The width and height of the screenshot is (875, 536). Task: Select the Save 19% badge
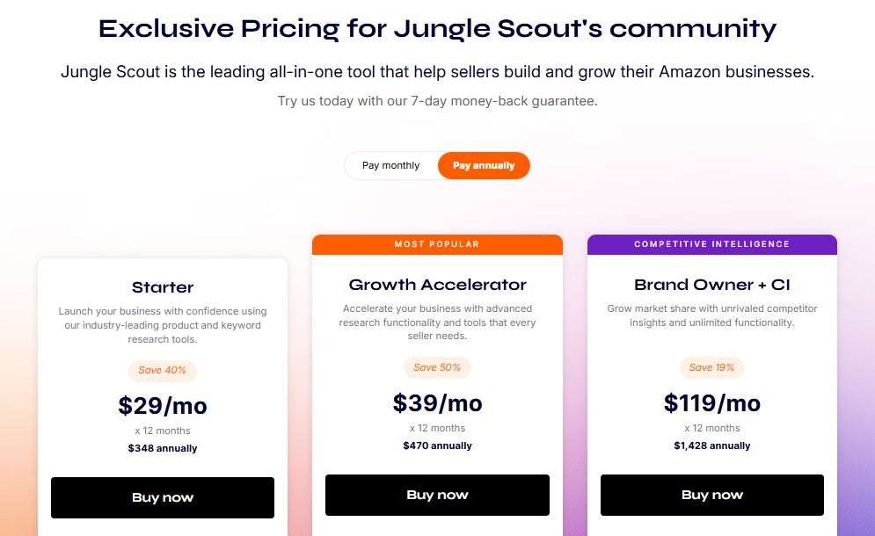(x=711, y=367)
